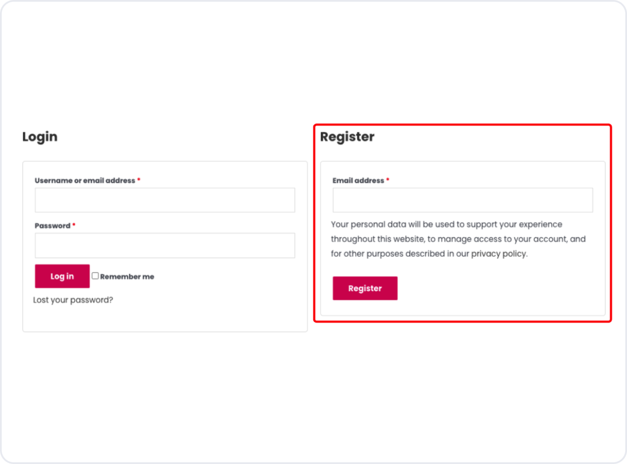Enable the Remember me checkbox

95,276
